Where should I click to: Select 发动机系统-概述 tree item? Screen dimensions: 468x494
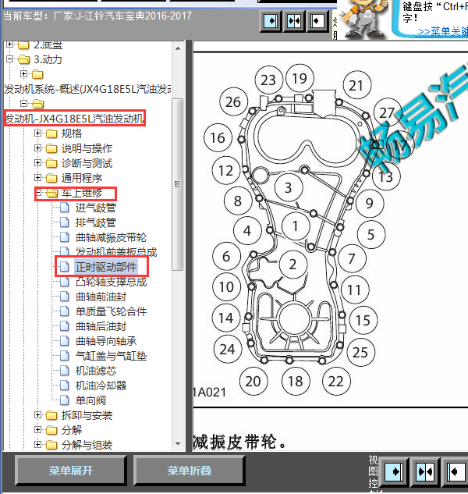point(87,89)
